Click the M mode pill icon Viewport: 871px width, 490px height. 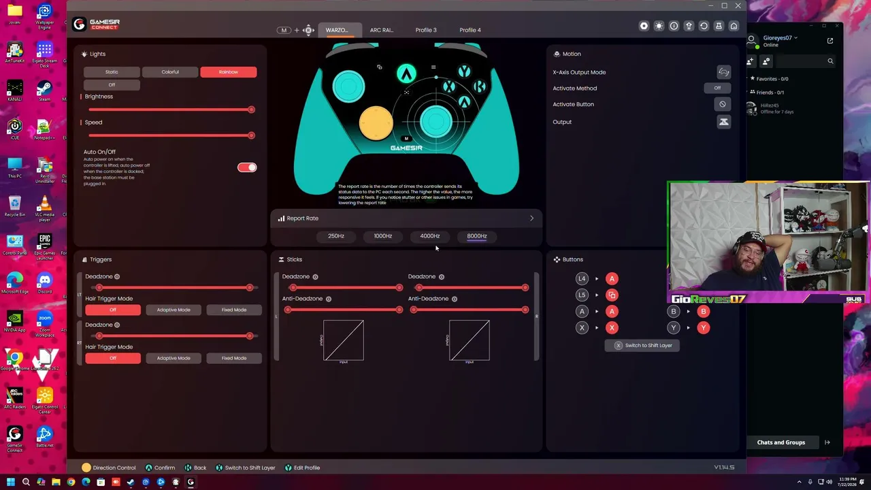(284, 30)
